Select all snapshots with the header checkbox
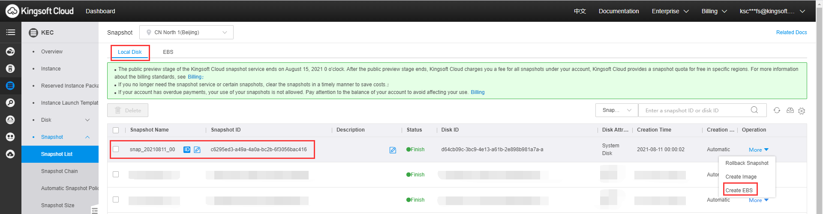Image resolution: width=823 pixels, height=214 pixels. tap(116, 130)
